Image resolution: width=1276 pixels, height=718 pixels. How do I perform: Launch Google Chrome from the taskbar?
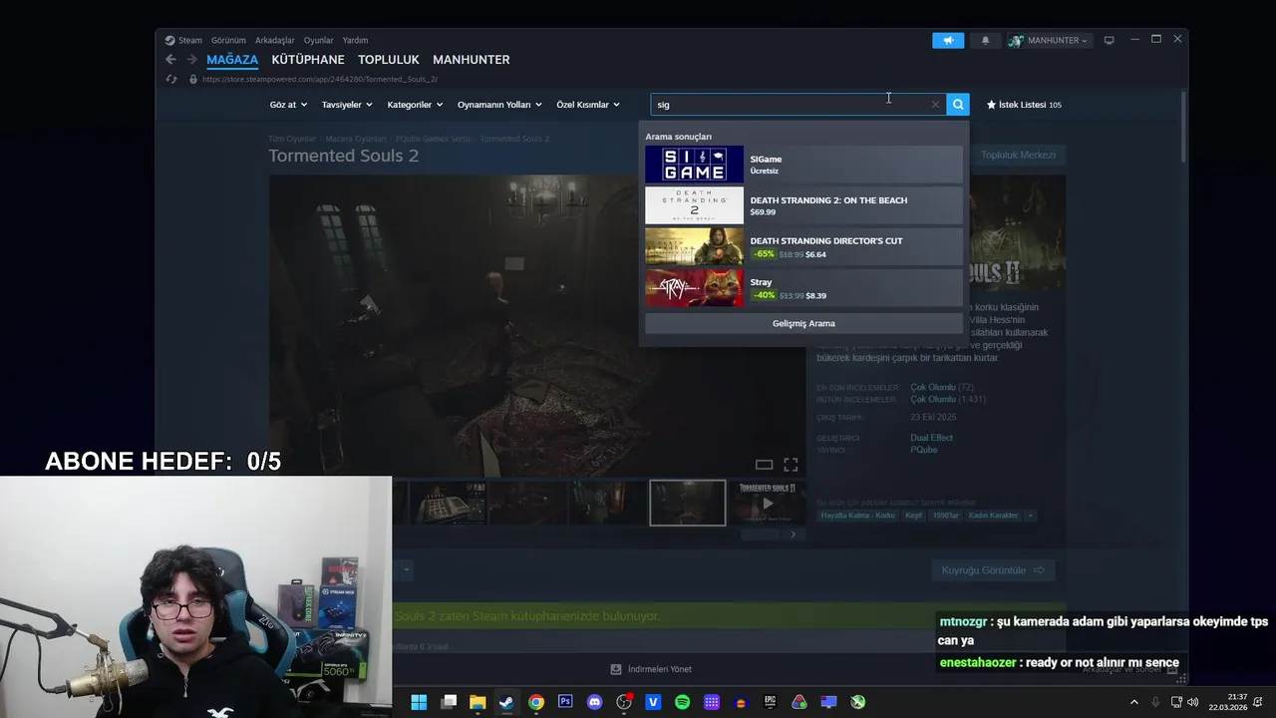pos(536,702)
